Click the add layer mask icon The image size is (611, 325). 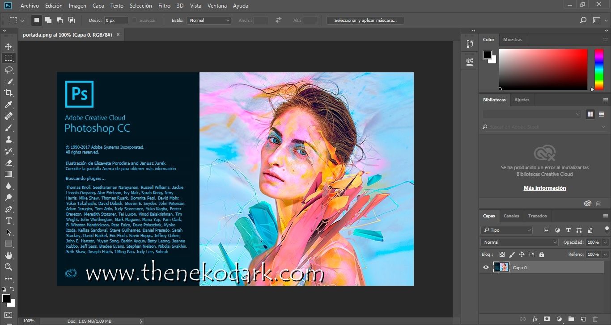(546, 319)
